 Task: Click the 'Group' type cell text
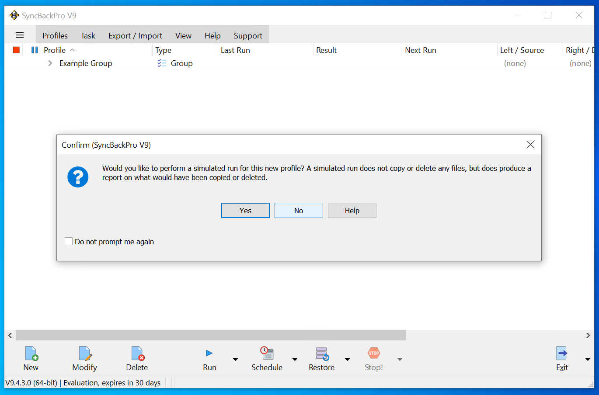point(182,63)
